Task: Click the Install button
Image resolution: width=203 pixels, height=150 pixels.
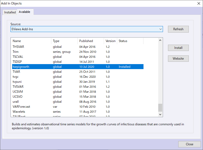Action: pyautogui.click(x=178, y=48)
